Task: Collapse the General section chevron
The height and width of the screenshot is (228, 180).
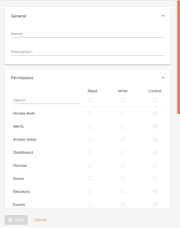Action: tap(163, 16)
